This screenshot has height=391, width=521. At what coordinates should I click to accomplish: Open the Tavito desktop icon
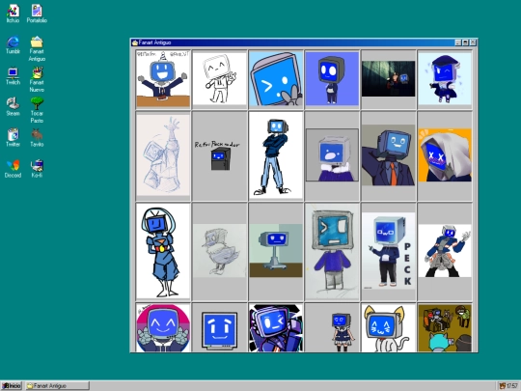click(x=37, y=138)
